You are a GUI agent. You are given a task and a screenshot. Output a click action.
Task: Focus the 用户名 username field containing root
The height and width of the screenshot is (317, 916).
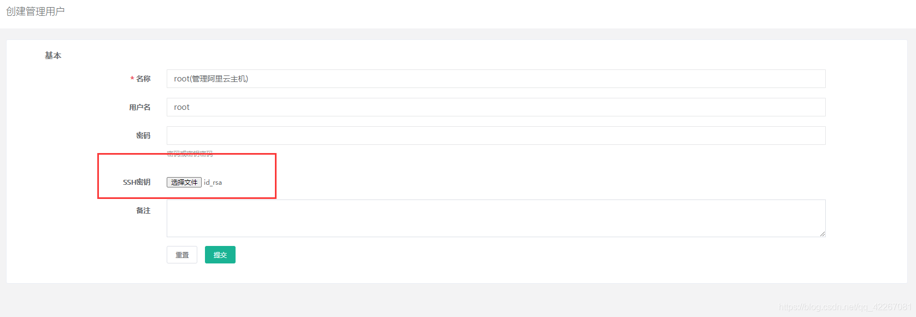(x=496, y=107)
